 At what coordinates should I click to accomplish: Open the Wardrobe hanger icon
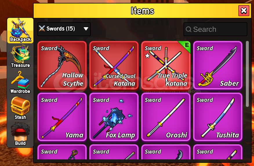20,83
